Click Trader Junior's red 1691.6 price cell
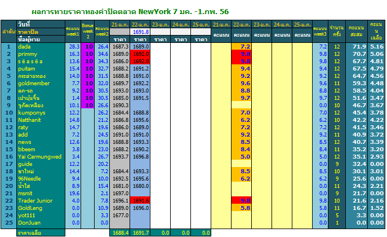The width and height of the screenshot is (387, 237). (x=140, y=201)
